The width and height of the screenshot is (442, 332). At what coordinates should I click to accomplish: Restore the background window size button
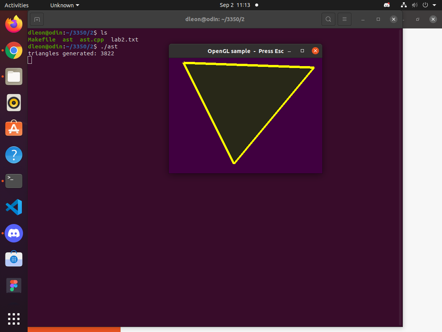(x=418, y=19)
